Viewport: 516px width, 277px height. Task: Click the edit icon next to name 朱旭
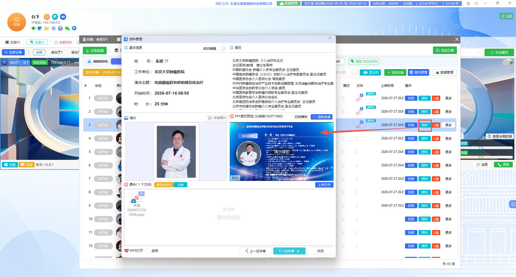pyautogui.click(x=166, y=61)
